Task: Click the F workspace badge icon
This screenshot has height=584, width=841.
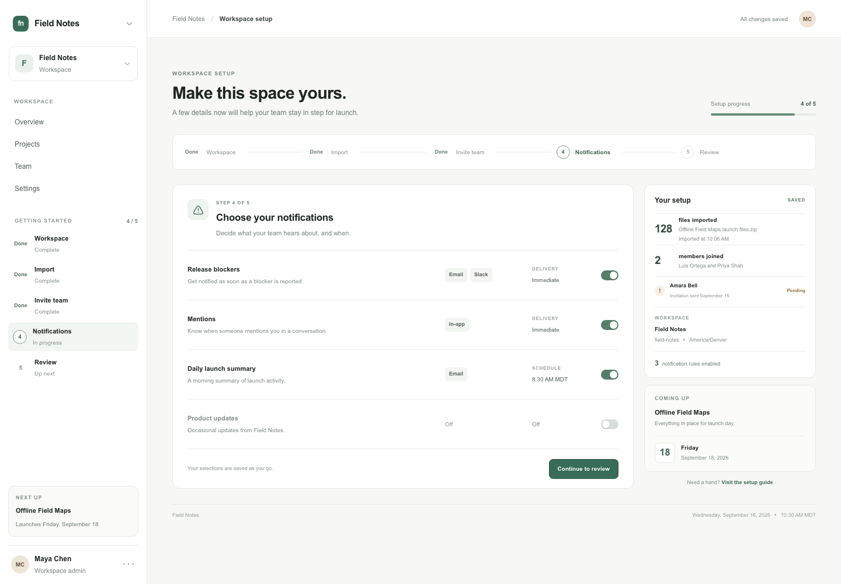Action: coord(24,64)
